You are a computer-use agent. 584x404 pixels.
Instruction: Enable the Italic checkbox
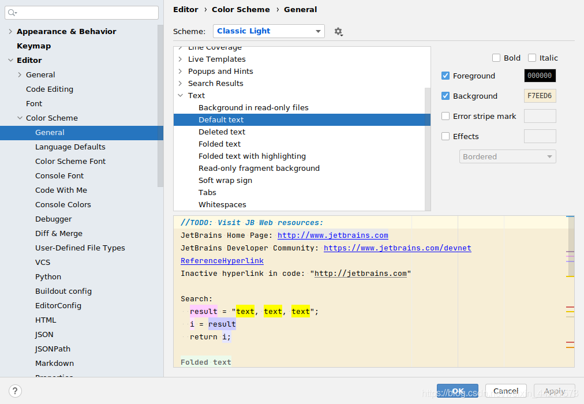[x=532, y=58]
